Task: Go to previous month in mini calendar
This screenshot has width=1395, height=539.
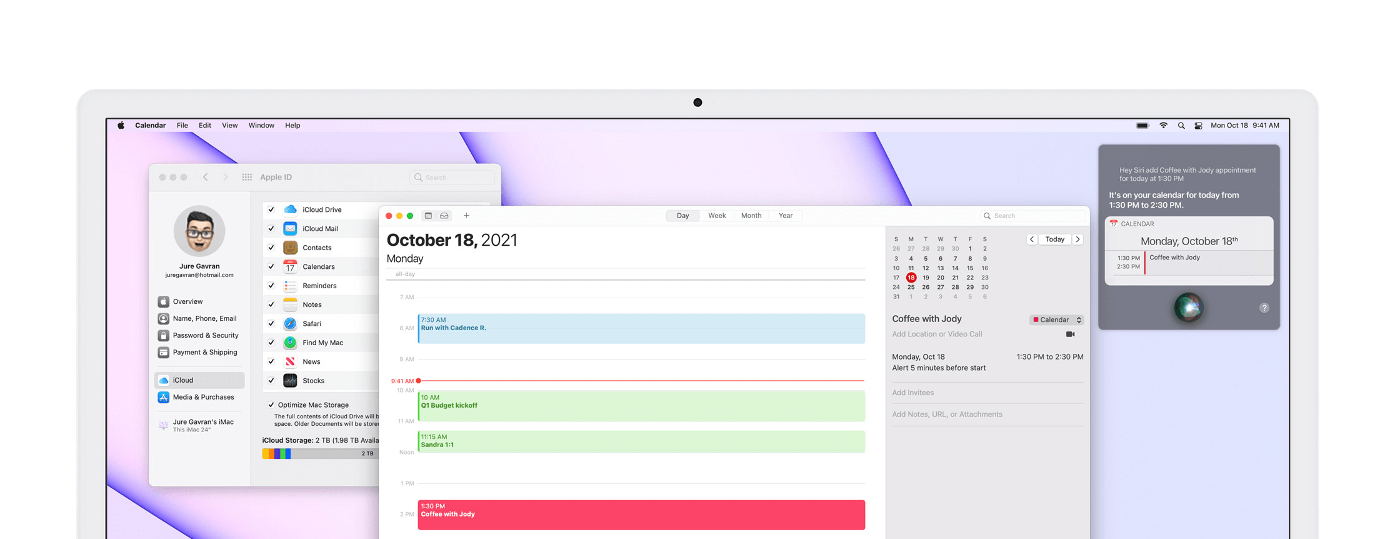Action: click(x=1032, y=239)
